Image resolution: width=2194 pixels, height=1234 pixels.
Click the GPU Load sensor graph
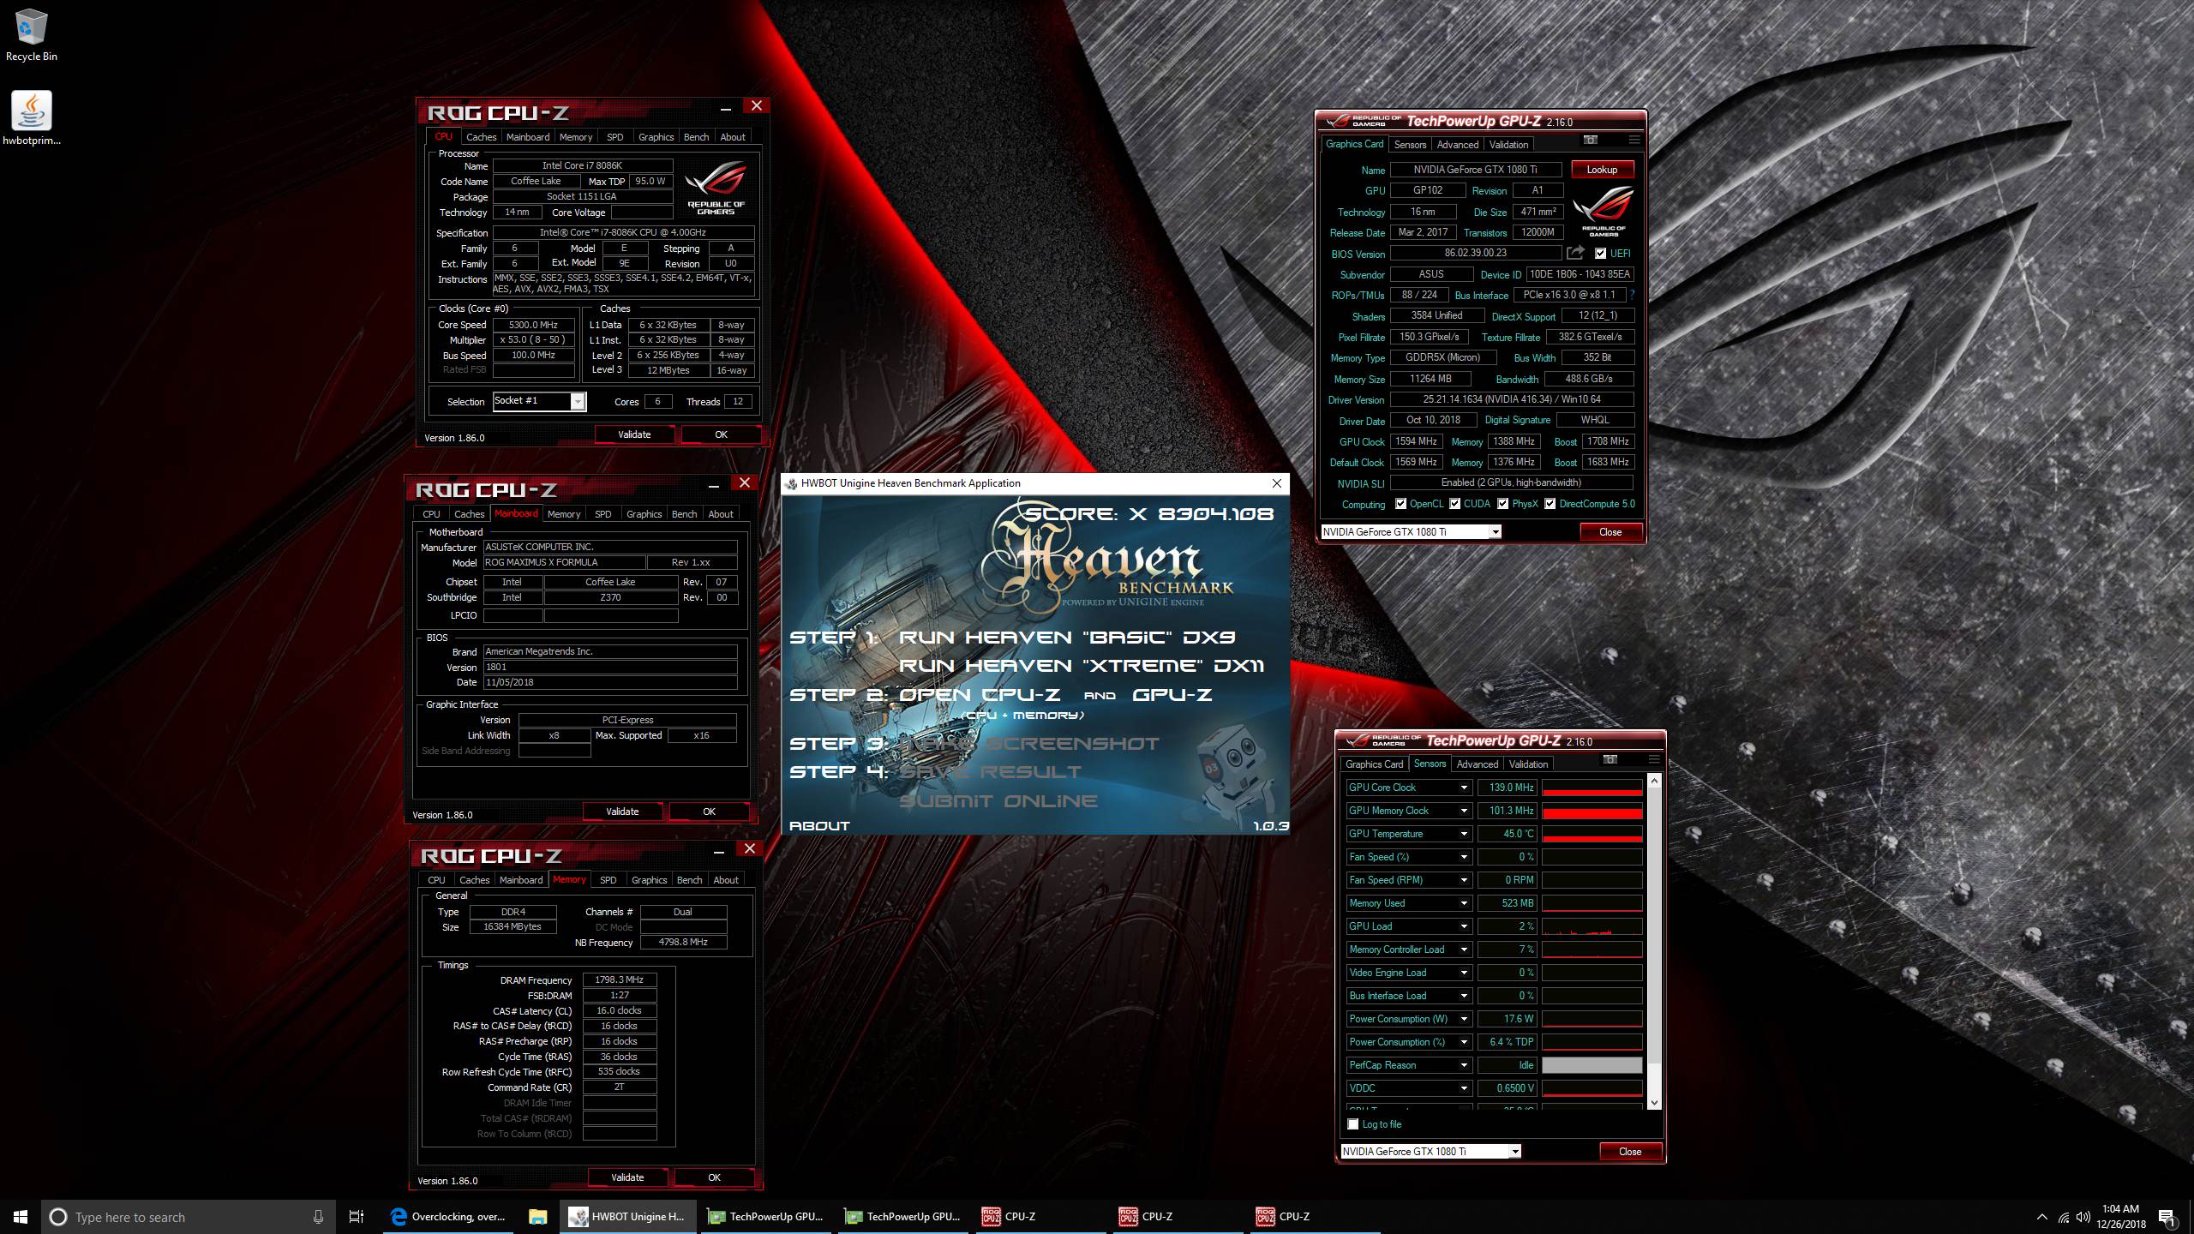tap(1592, 926)
